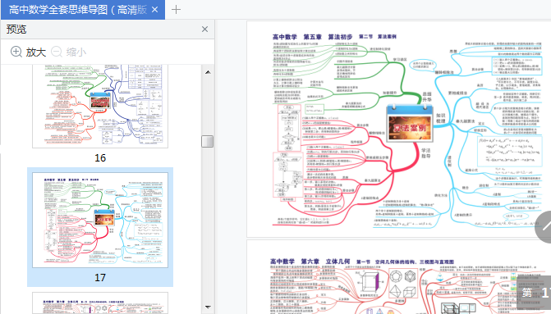Screen dimensions: 551x314
Task: Click the scrollbar up arrow in preview panel
Action: [208, 72]
